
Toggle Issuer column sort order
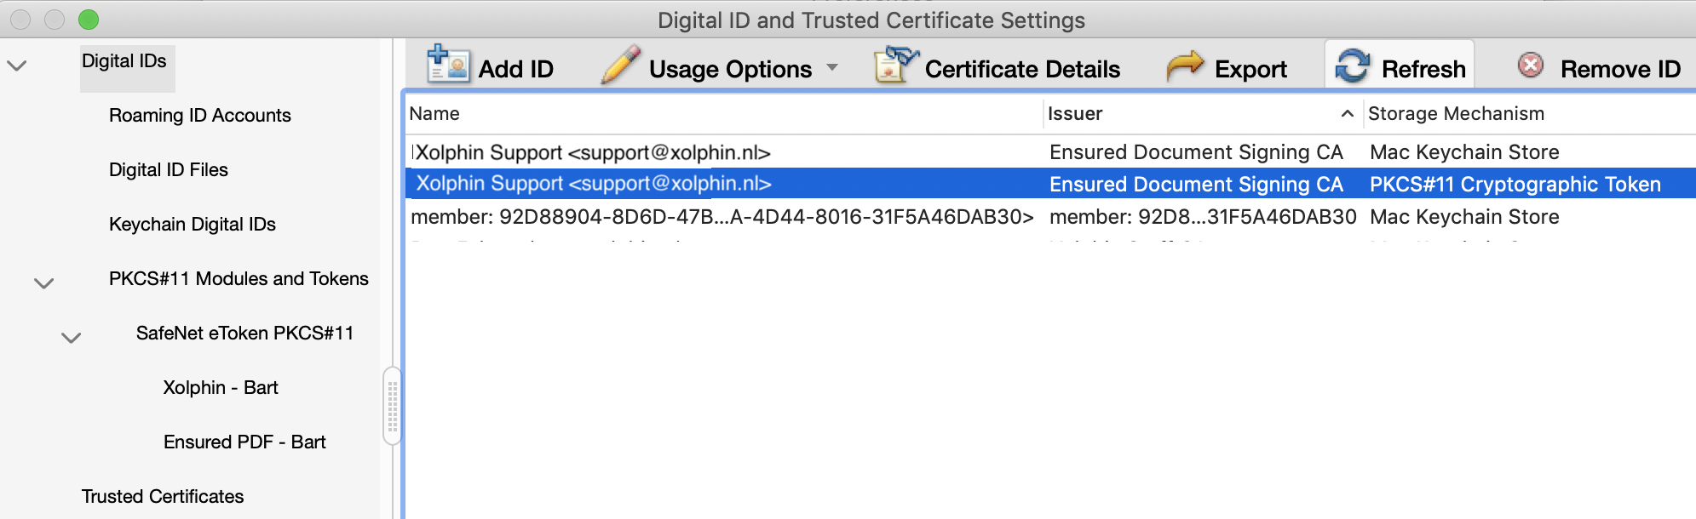coord(1347,113)
